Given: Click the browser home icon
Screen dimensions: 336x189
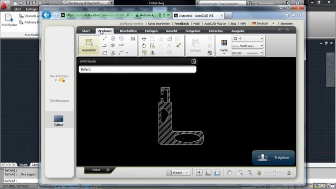Looking at the screenshot, I should click(x=287, y=15).
